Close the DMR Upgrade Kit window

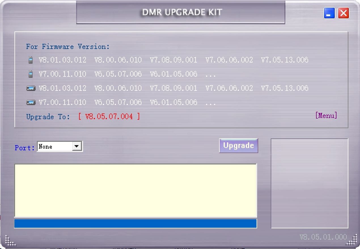344,13
